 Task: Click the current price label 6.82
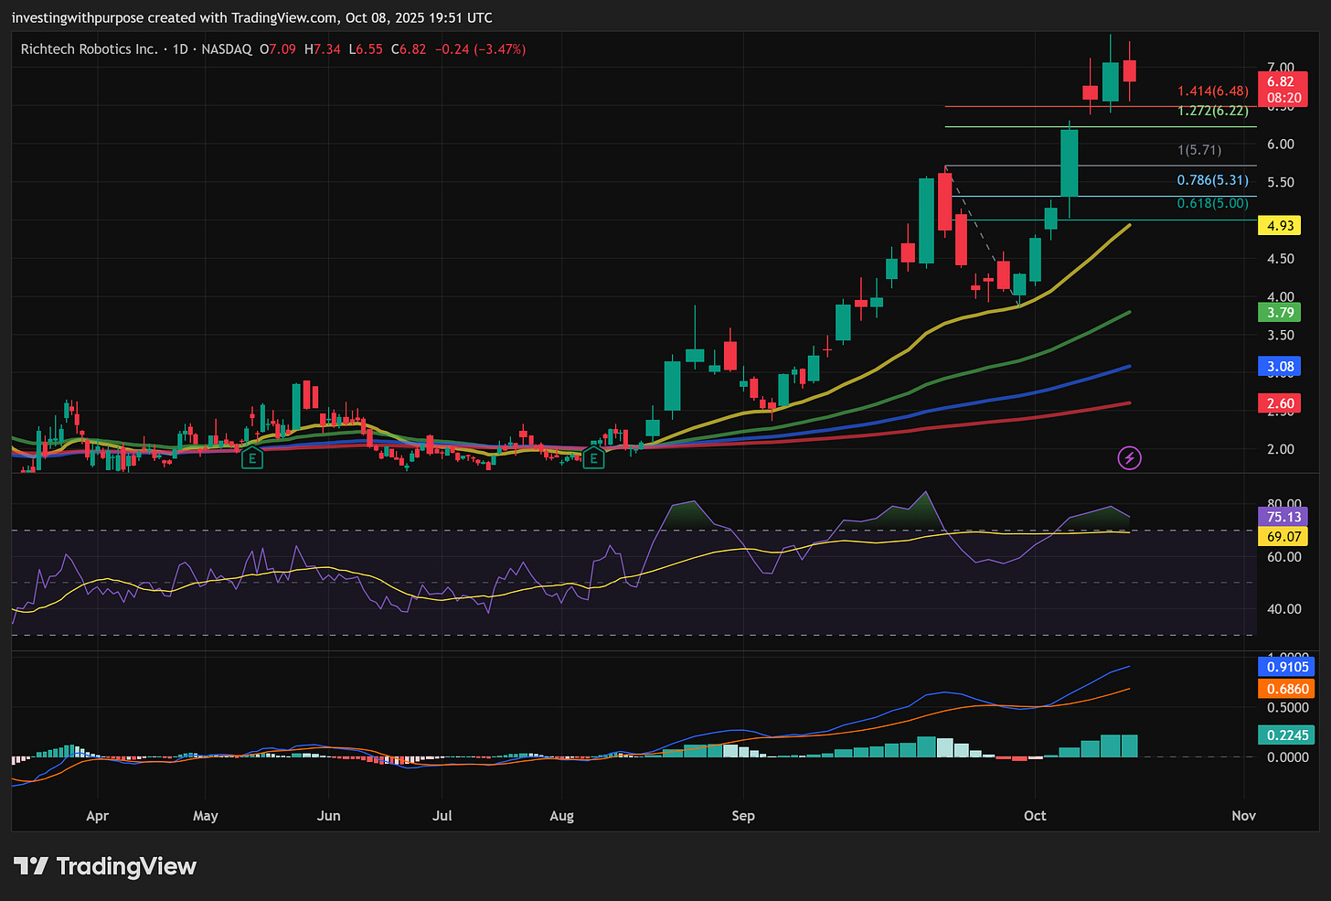click(x=1281, y=81)
